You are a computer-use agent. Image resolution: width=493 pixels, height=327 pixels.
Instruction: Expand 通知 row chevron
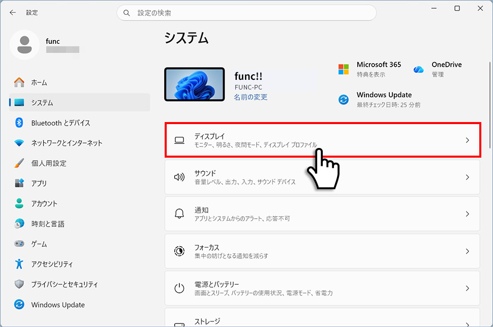tap(468, 214)
